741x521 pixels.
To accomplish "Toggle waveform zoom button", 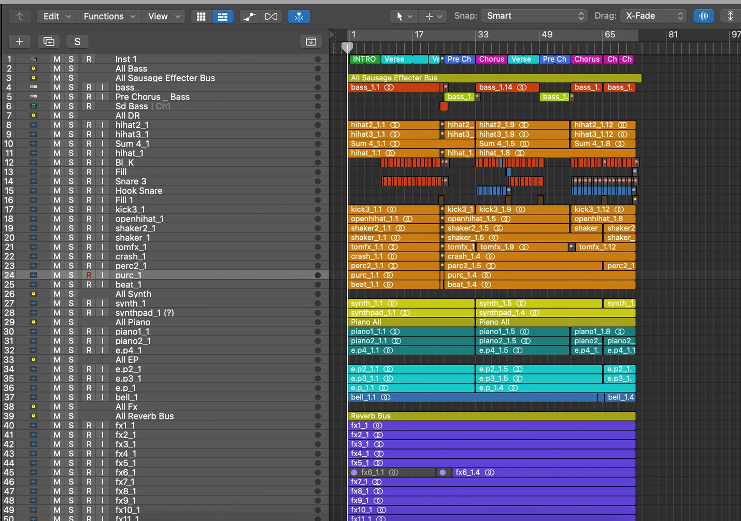I will tap(703, 16).
